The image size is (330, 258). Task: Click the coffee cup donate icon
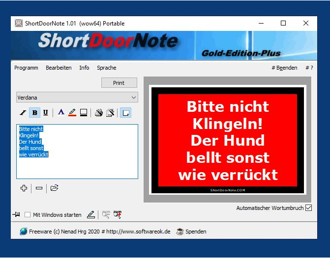coord(180,232)
